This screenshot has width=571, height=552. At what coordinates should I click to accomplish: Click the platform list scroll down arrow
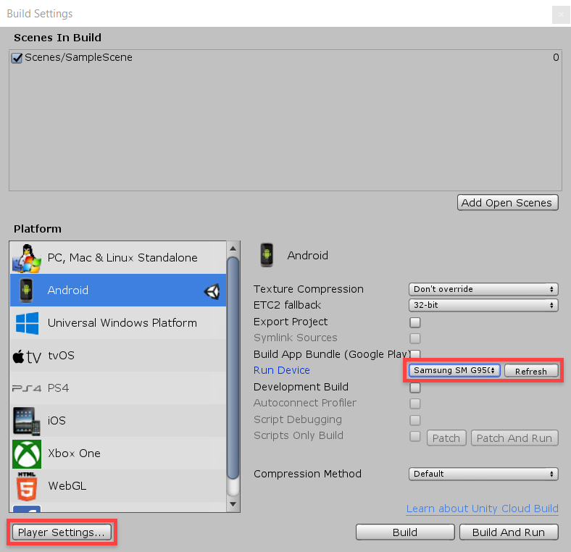tap(233, 505)
